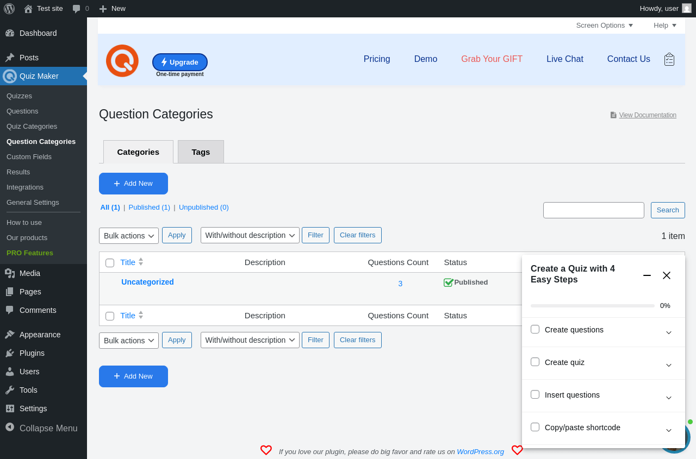The image size is (696, 459).
Task: Open the Posts pin icon
Action: [10, 58]
